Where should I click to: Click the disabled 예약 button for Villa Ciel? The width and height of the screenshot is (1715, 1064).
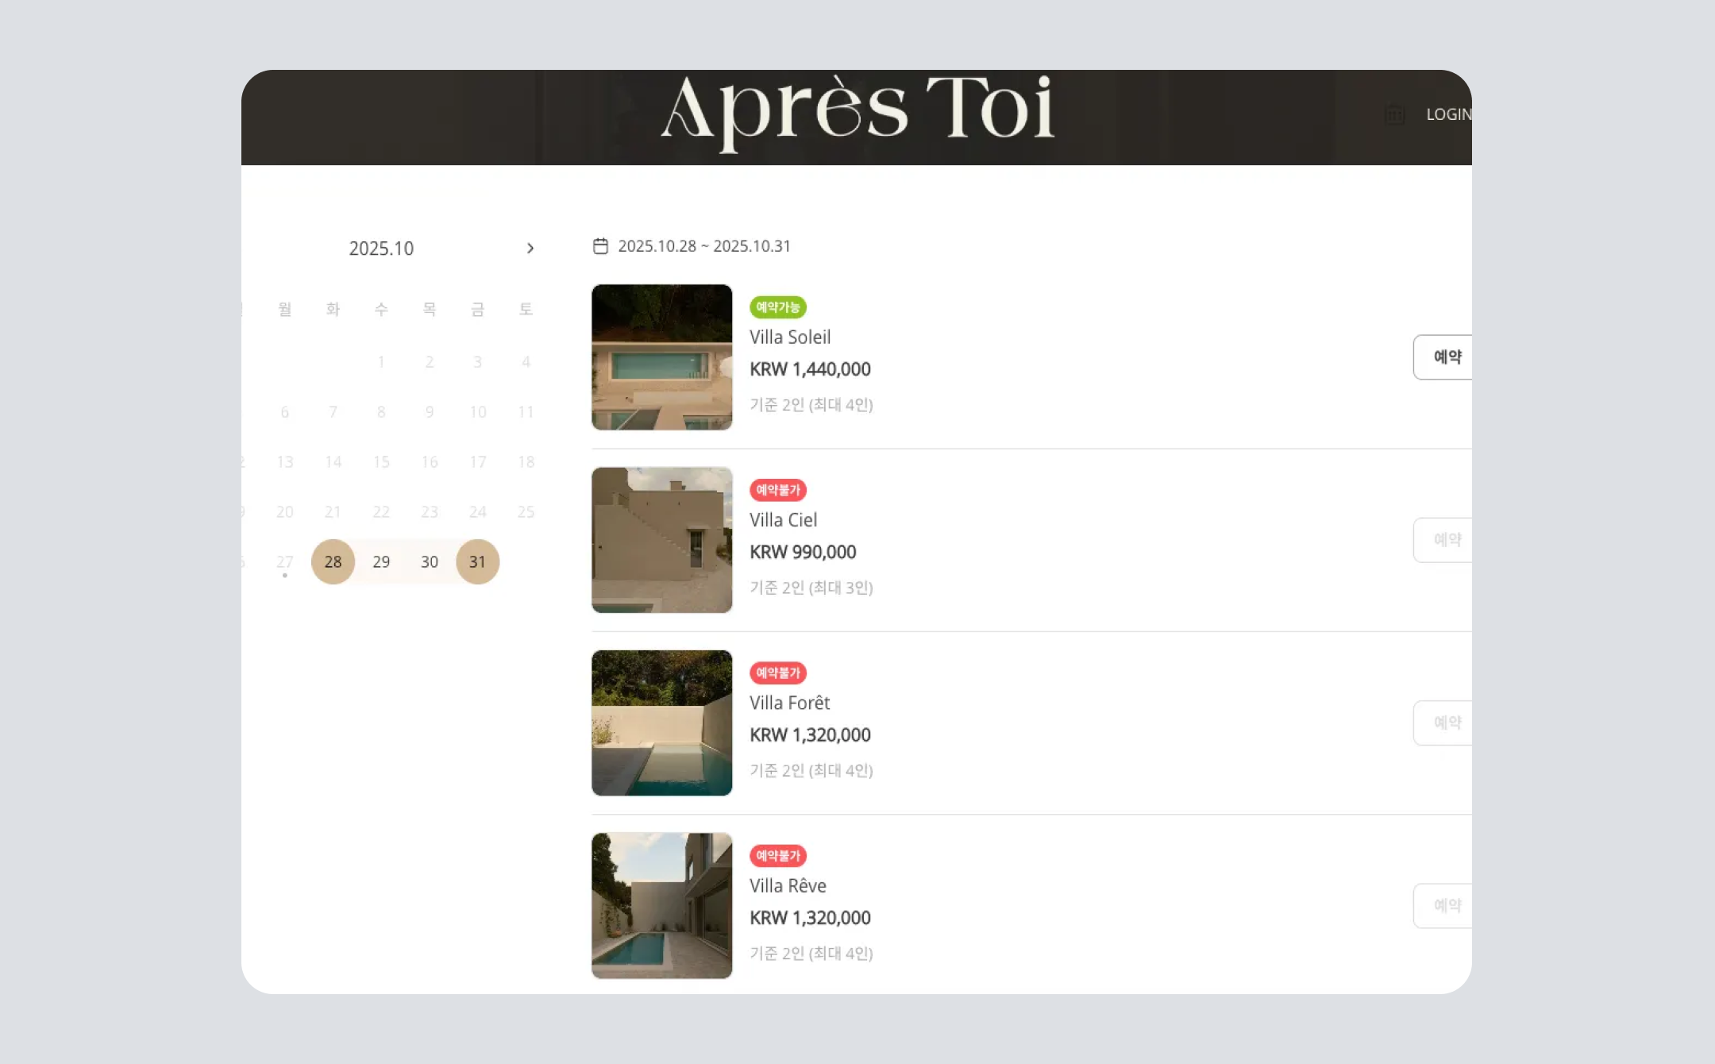(x=1443, y=540)
